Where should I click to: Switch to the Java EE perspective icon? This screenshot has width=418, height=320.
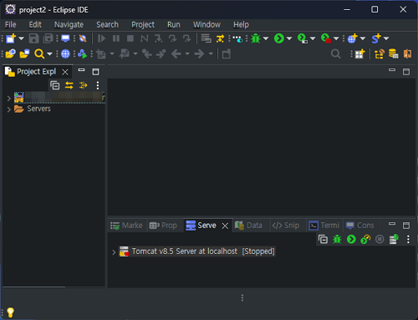pyautogui.click(x=380, y=53)
